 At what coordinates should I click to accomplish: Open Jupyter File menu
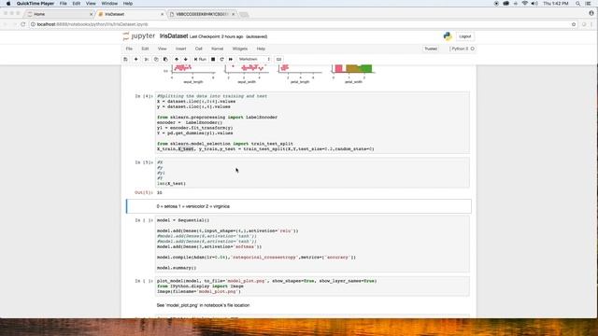point(129,49)
